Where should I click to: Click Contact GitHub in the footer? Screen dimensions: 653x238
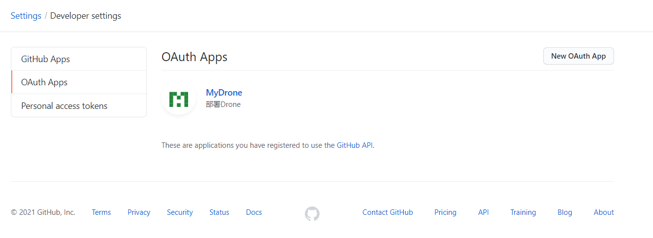388,212
